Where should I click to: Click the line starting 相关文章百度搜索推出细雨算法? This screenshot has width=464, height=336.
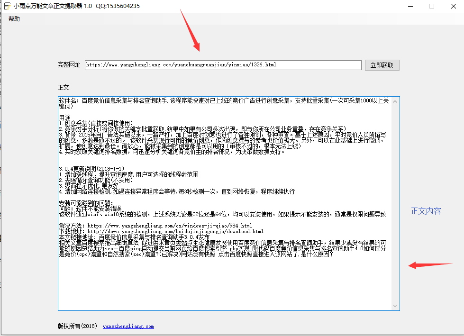(x=222, y=243)
